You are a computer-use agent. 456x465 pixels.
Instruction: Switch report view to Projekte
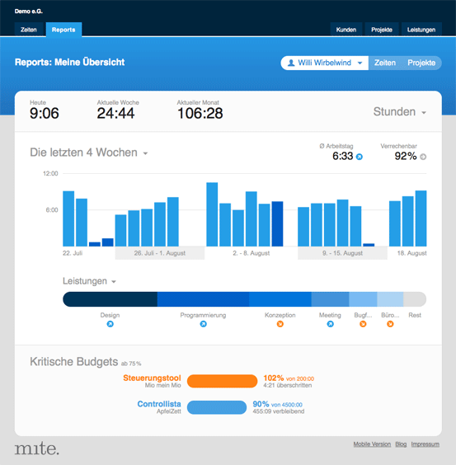point(421,63)
